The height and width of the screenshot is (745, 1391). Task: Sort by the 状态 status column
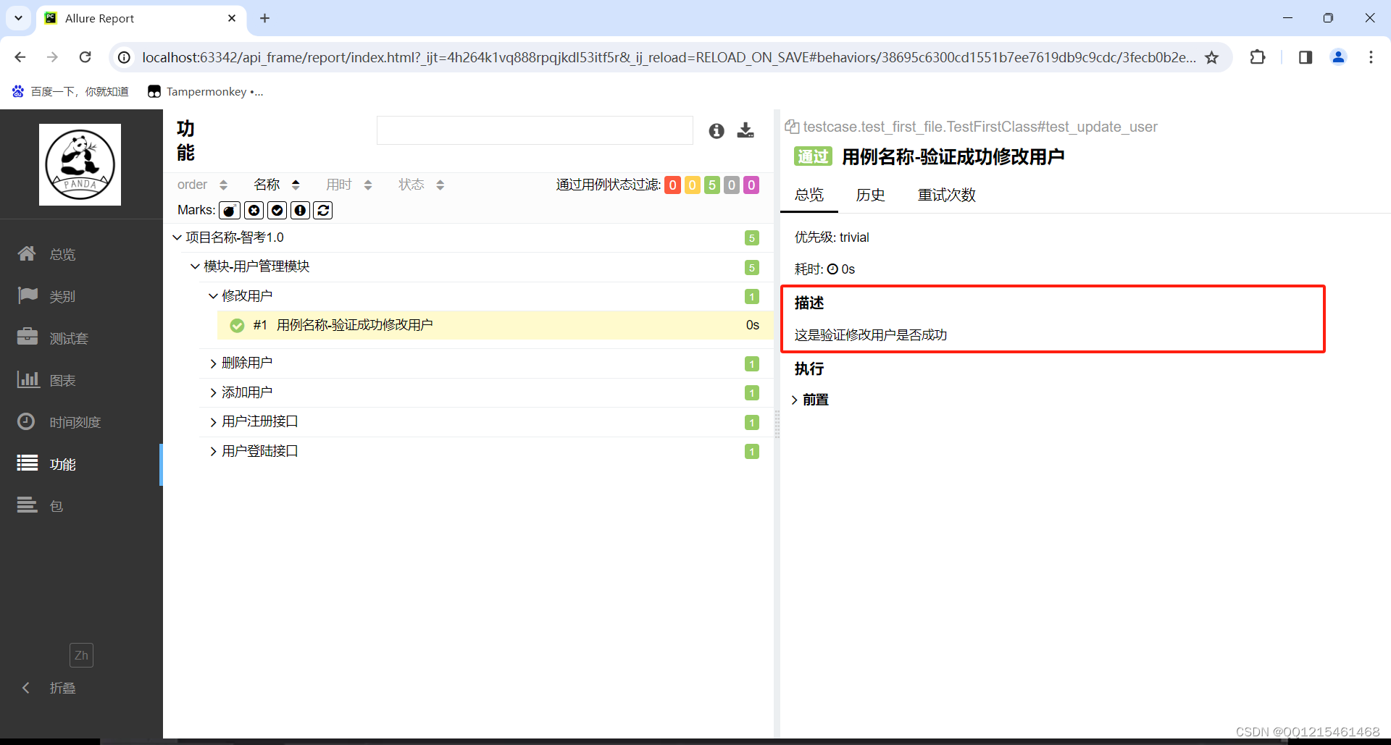(421, 185)
